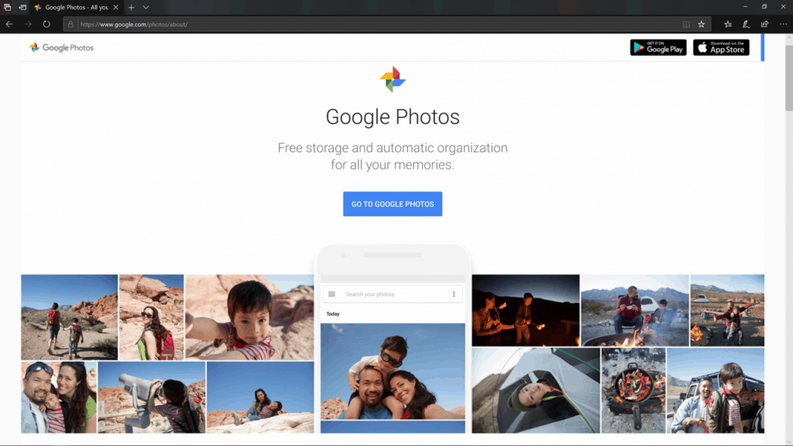Open the three-dot menu in phone mockup
The width and height of the screenshot is (793, 446).
click(454, 294)
